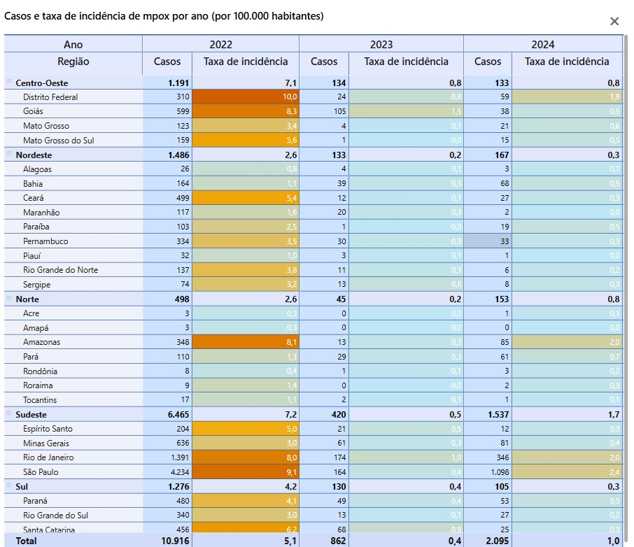Click the Casos header under 2022
This screenshot has height=547, width=634.
(167, 62)
